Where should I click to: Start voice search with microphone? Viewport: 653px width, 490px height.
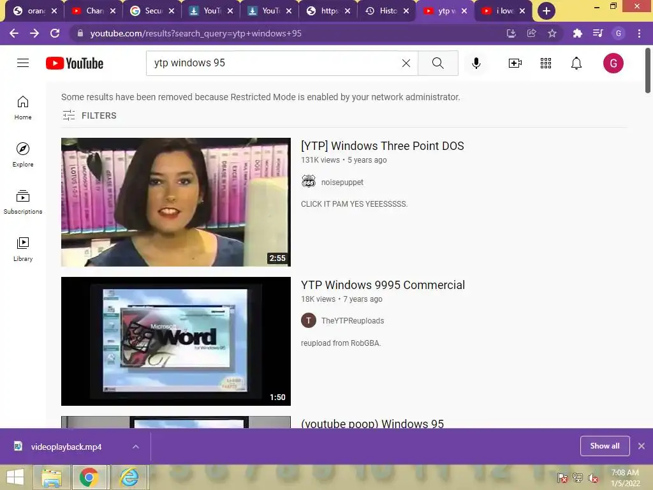tap(476, 63)
